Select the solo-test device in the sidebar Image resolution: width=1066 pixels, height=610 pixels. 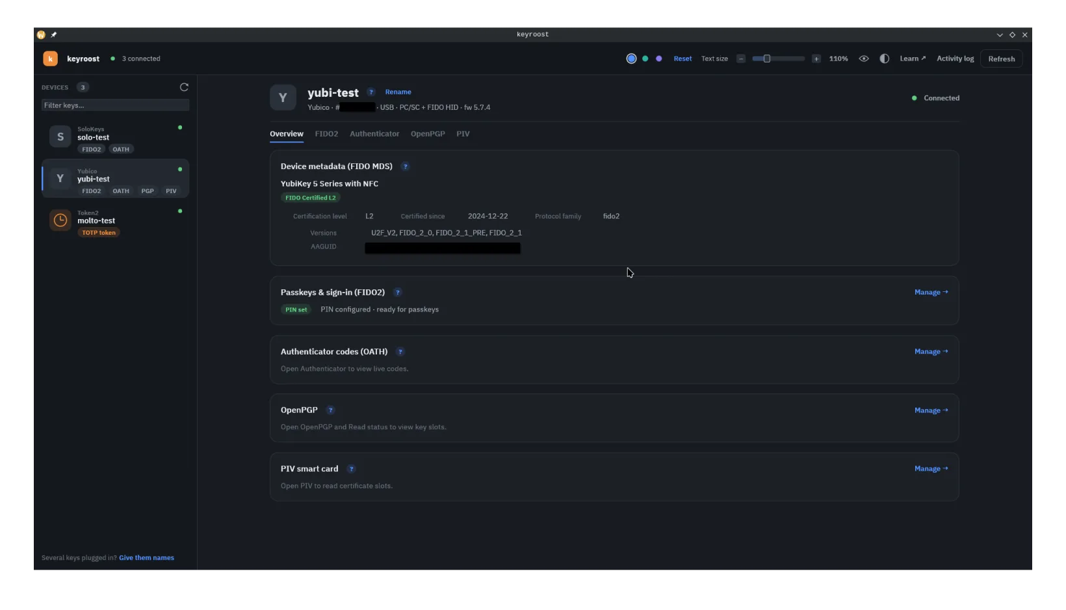pyautogui.click(x=115, y=139)
